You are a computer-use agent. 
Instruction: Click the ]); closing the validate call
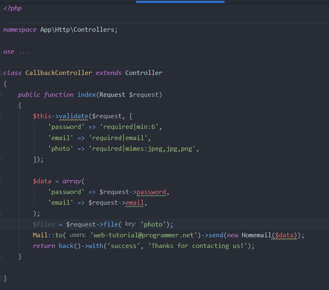pyautogui.click(x=38, y=159)
